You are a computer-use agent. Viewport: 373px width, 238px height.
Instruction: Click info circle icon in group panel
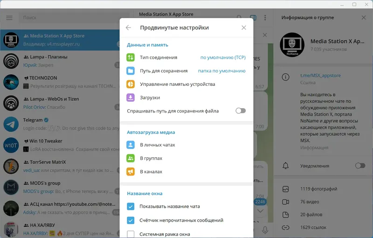pos(285,77)
